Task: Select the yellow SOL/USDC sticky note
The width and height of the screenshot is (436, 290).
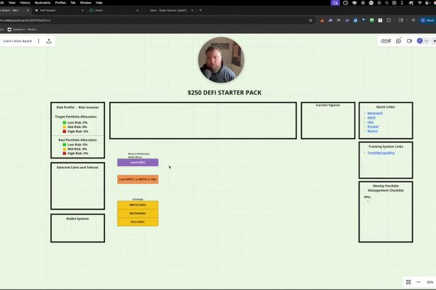Action: pyautogui.click(x=138, y=221)
